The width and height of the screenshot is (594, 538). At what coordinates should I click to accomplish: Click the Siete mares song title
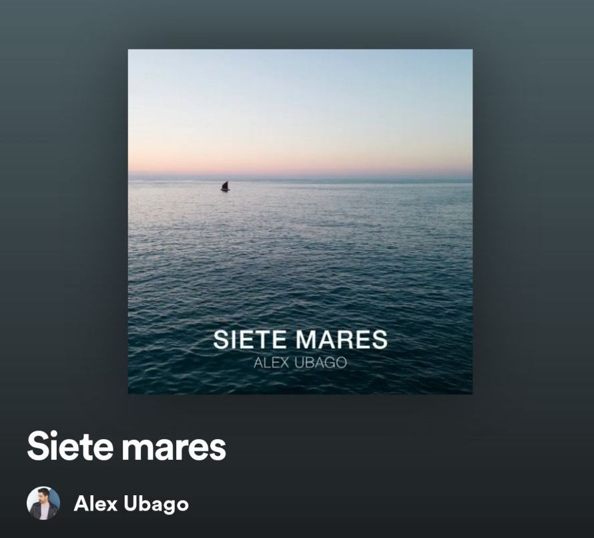tap(126, 446)
